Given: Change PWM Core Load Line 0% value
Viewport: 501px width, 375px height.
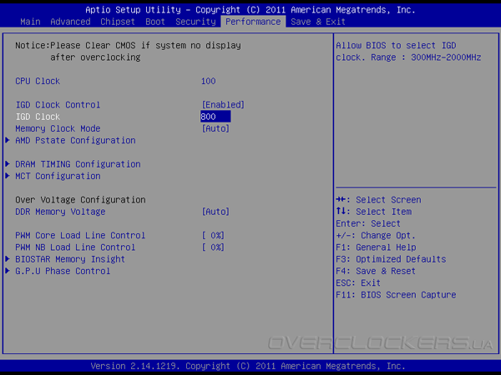Looking at the screenshot, I should coord(213,235).
